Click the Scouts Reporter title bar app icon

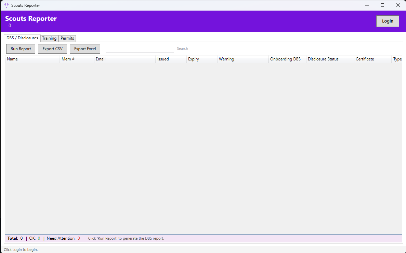pos(6,5)
